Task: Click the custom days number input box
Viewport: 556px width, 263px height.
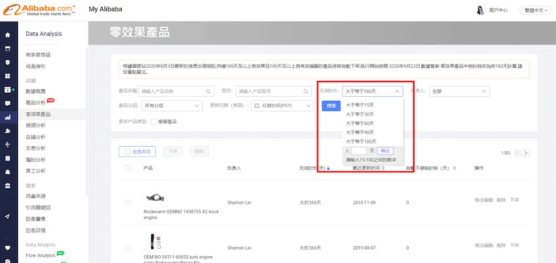Action: pyautogui.click(x=359, y=151)
